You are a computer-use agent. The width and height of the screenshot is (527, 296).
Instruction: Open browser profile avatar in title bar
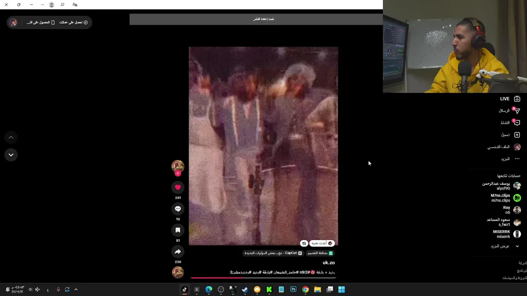coord(51,5)
